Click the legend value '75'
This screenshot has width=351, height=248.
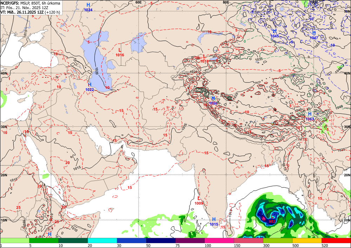(x=178, y=246)
